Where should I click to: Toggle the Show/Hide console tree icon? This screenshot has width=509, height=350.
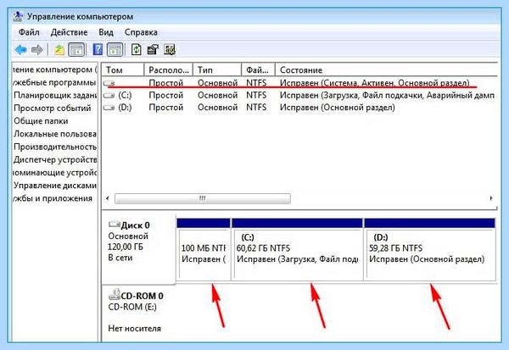(x=76, y=50)
